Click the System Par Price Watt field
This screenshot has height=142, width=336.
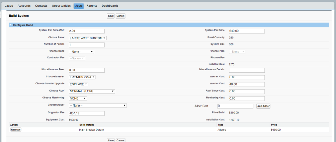[x=87, y=31]
